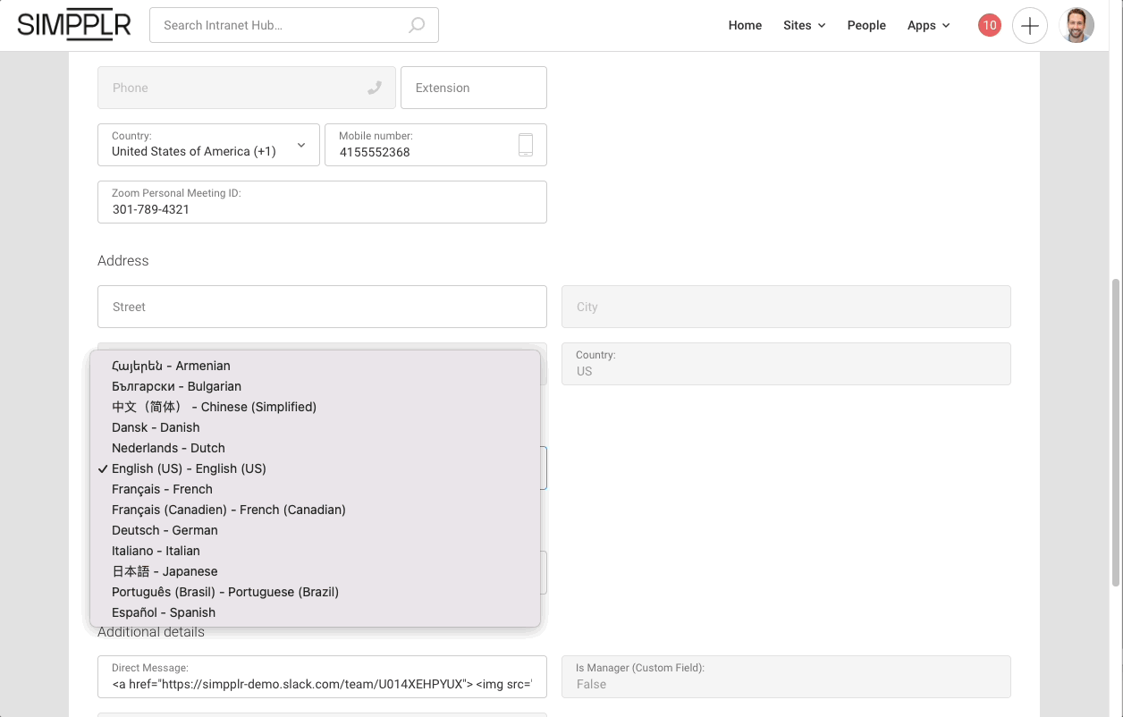Open the user profile avatar

pyautogui.click(x=1077, y=26)
